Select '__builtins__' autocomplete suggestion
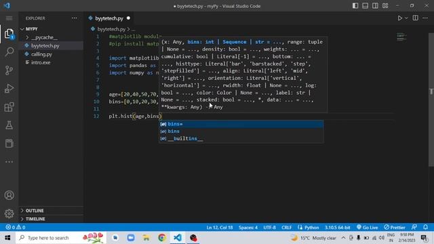This screenshot has height=244, width=434. coord(241,138)
